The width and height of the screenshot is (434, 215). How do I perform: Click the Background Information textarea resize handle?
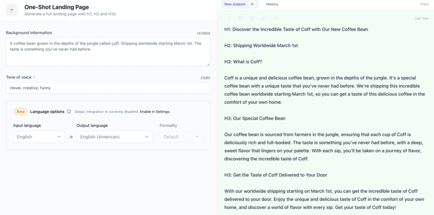(208, 64)
